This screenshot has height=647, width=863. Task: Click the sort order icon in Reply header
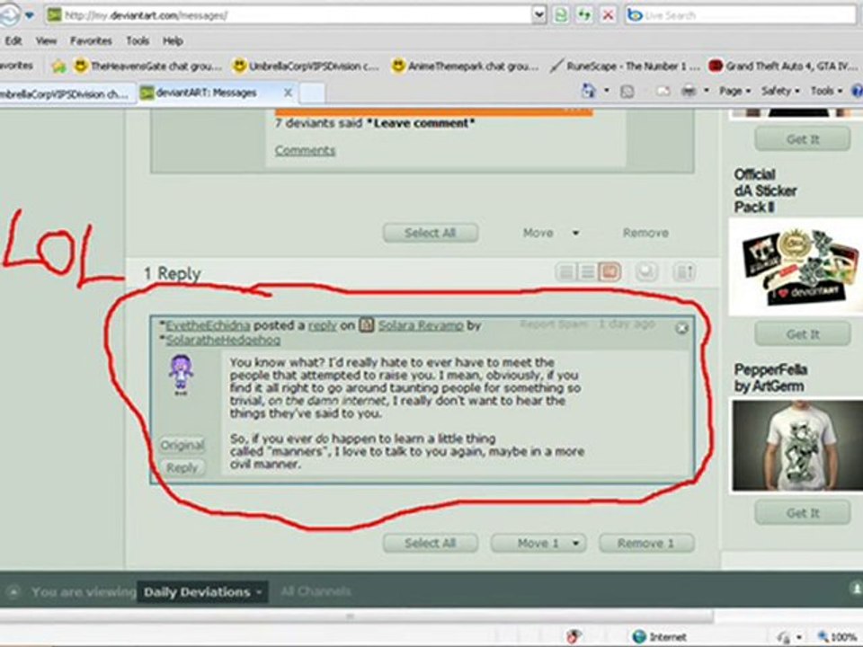click(684, 271)
